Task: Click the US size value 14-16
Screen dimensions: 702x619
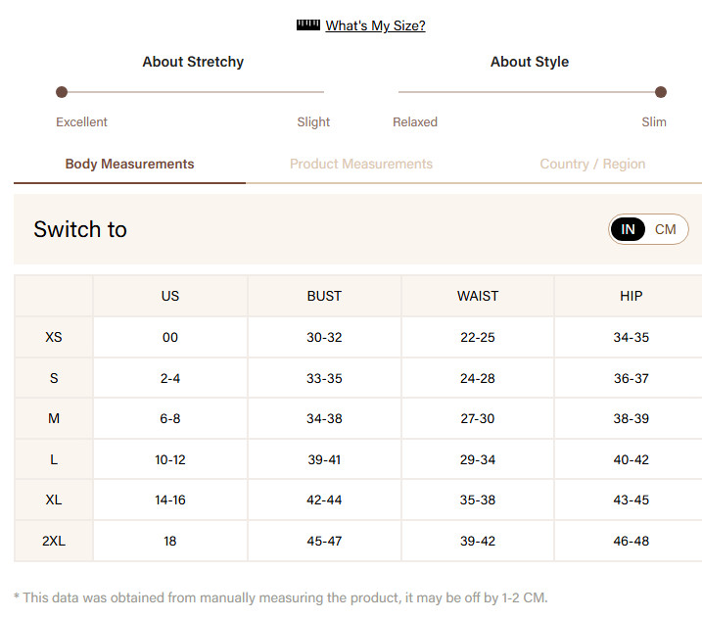Action: [170, 500]
